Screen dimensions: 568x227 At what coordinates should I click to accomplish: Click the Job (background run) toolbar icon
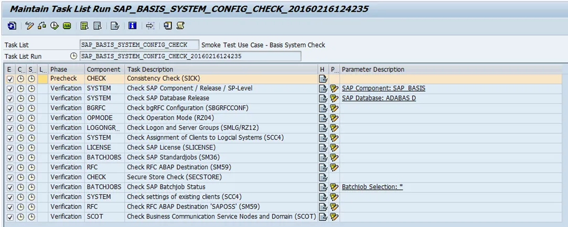point(67,26)
